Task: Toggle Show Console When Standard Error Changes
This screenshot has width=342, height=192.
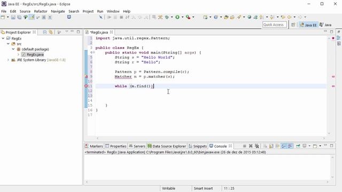Action: (290, 146)
